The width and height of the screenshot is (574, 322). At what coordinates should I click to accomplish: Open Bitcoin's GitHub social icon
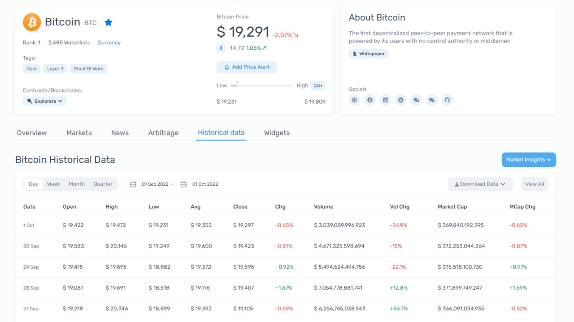click(447, 100)
